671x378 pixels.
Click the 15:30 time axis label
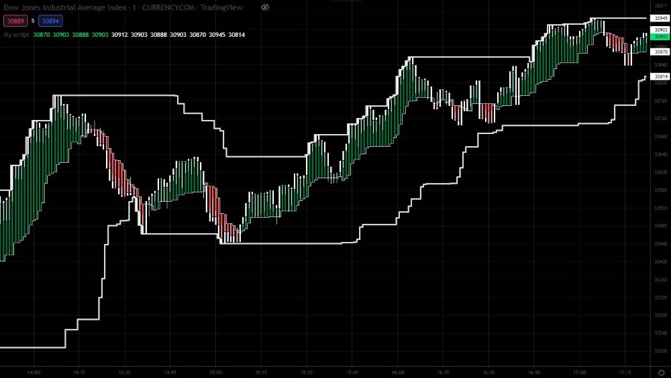coord(307,373)
